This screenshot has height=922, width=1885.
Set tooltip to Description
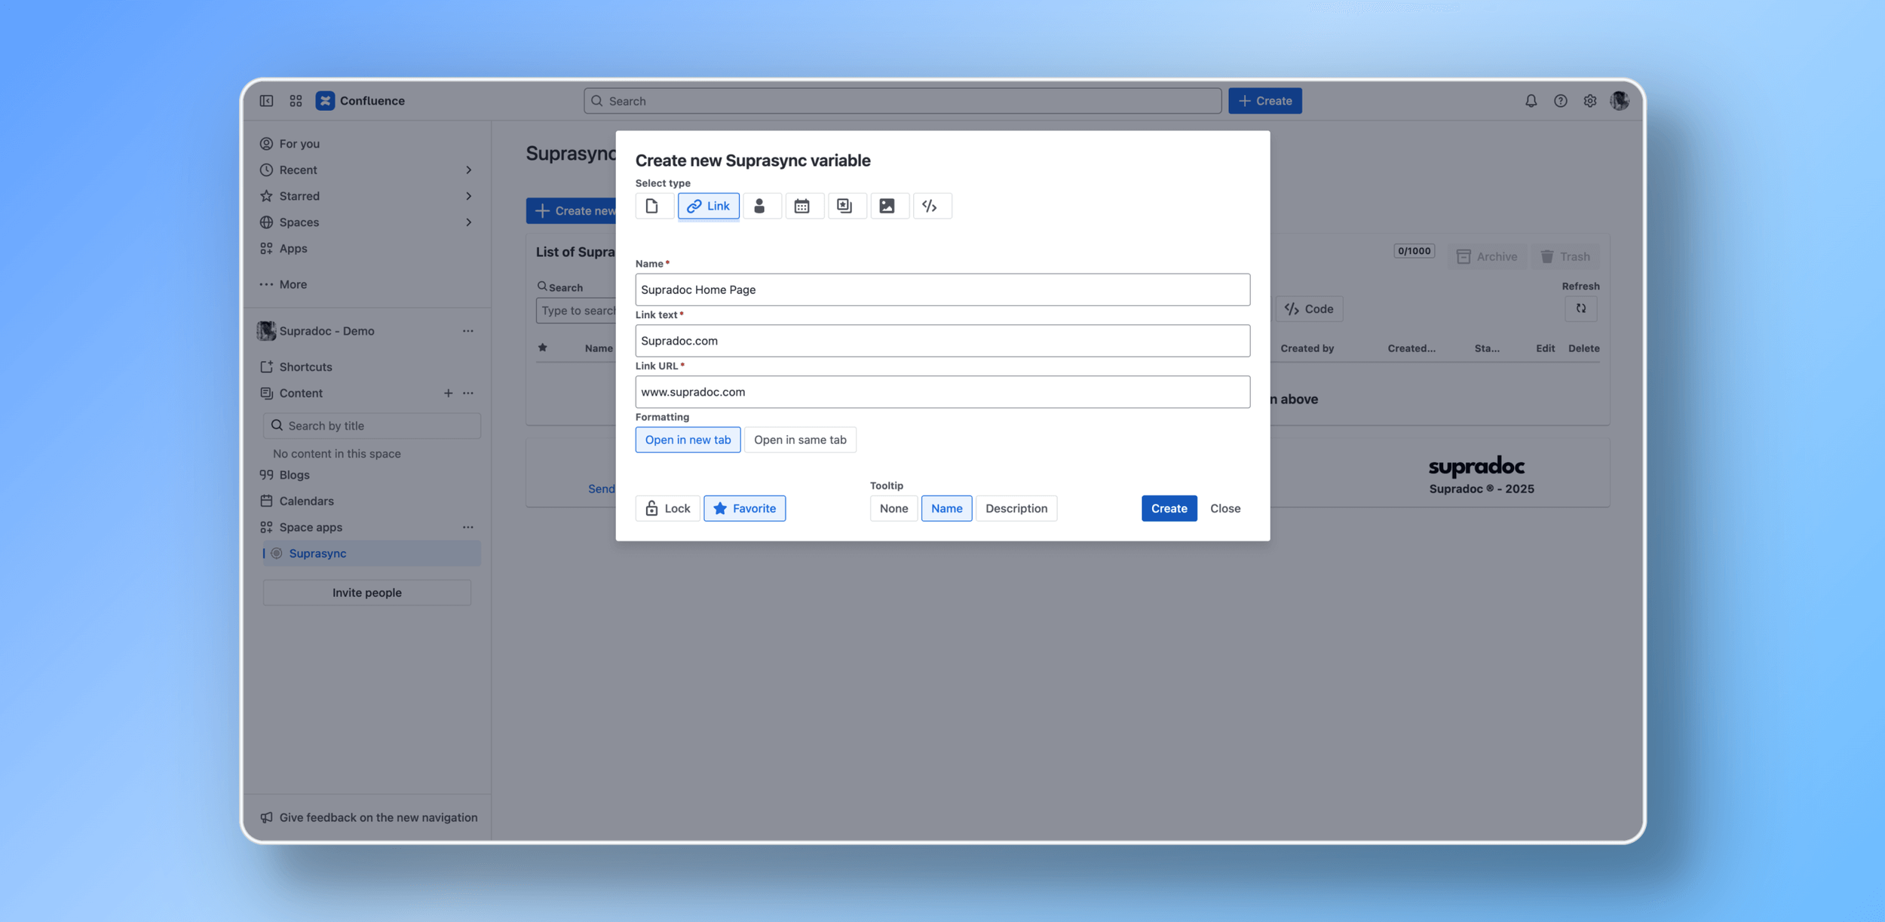[1016, 508]
